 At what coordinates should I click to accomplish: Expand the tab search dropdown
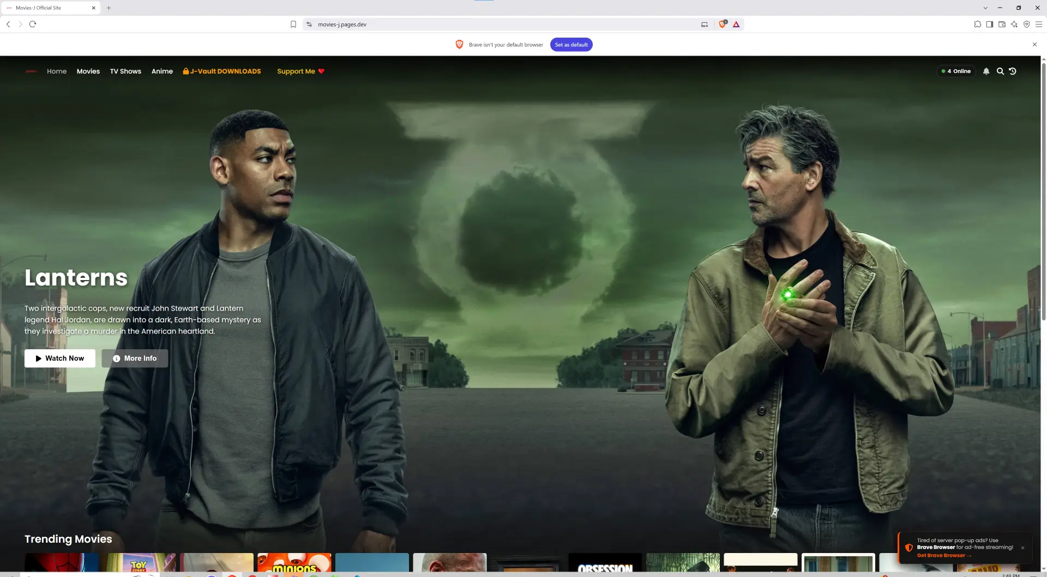click(x=985, y=8)
